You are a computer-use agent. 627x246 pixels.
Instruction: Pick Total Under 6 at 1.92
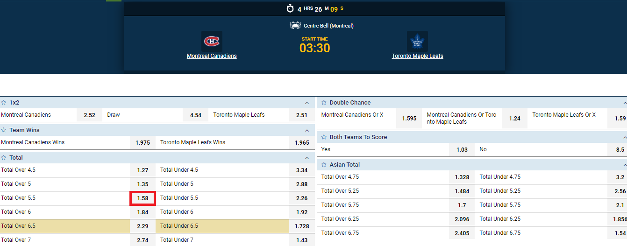(x=302, y=212)
